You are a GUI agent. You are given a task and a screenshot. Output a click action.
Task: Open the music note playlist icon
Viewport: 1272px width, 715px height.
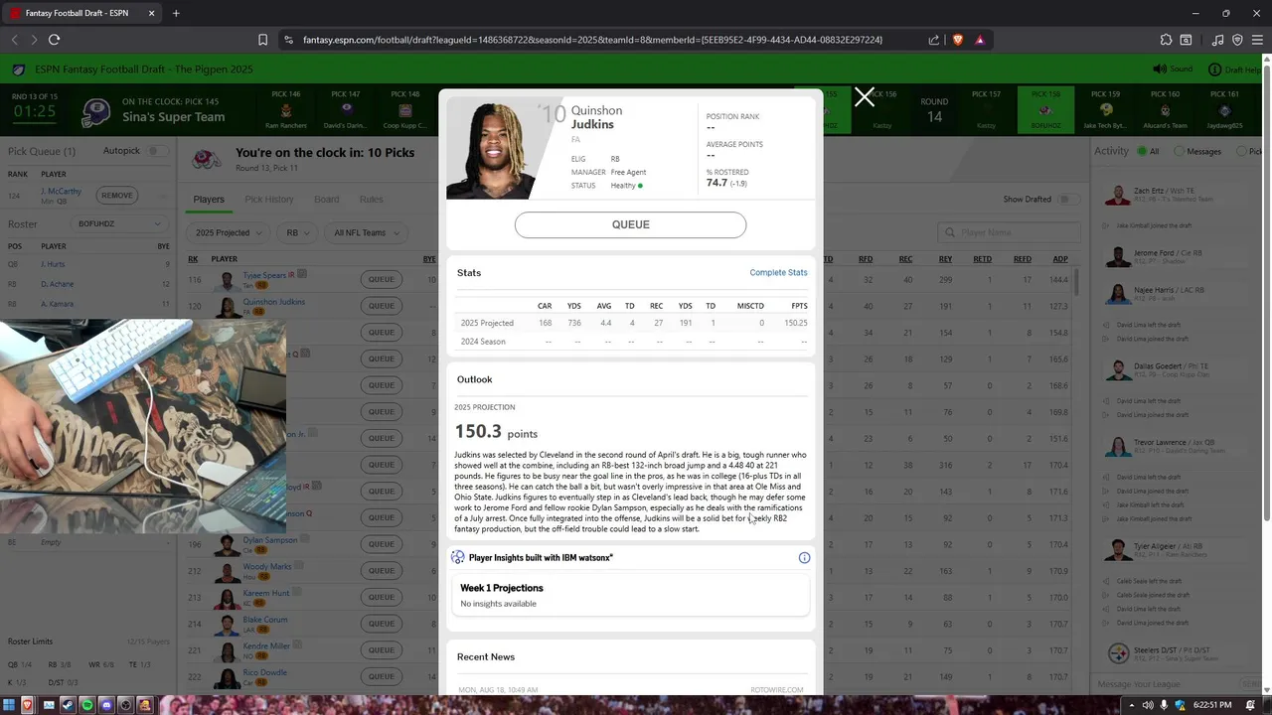tap(1218, 40)
